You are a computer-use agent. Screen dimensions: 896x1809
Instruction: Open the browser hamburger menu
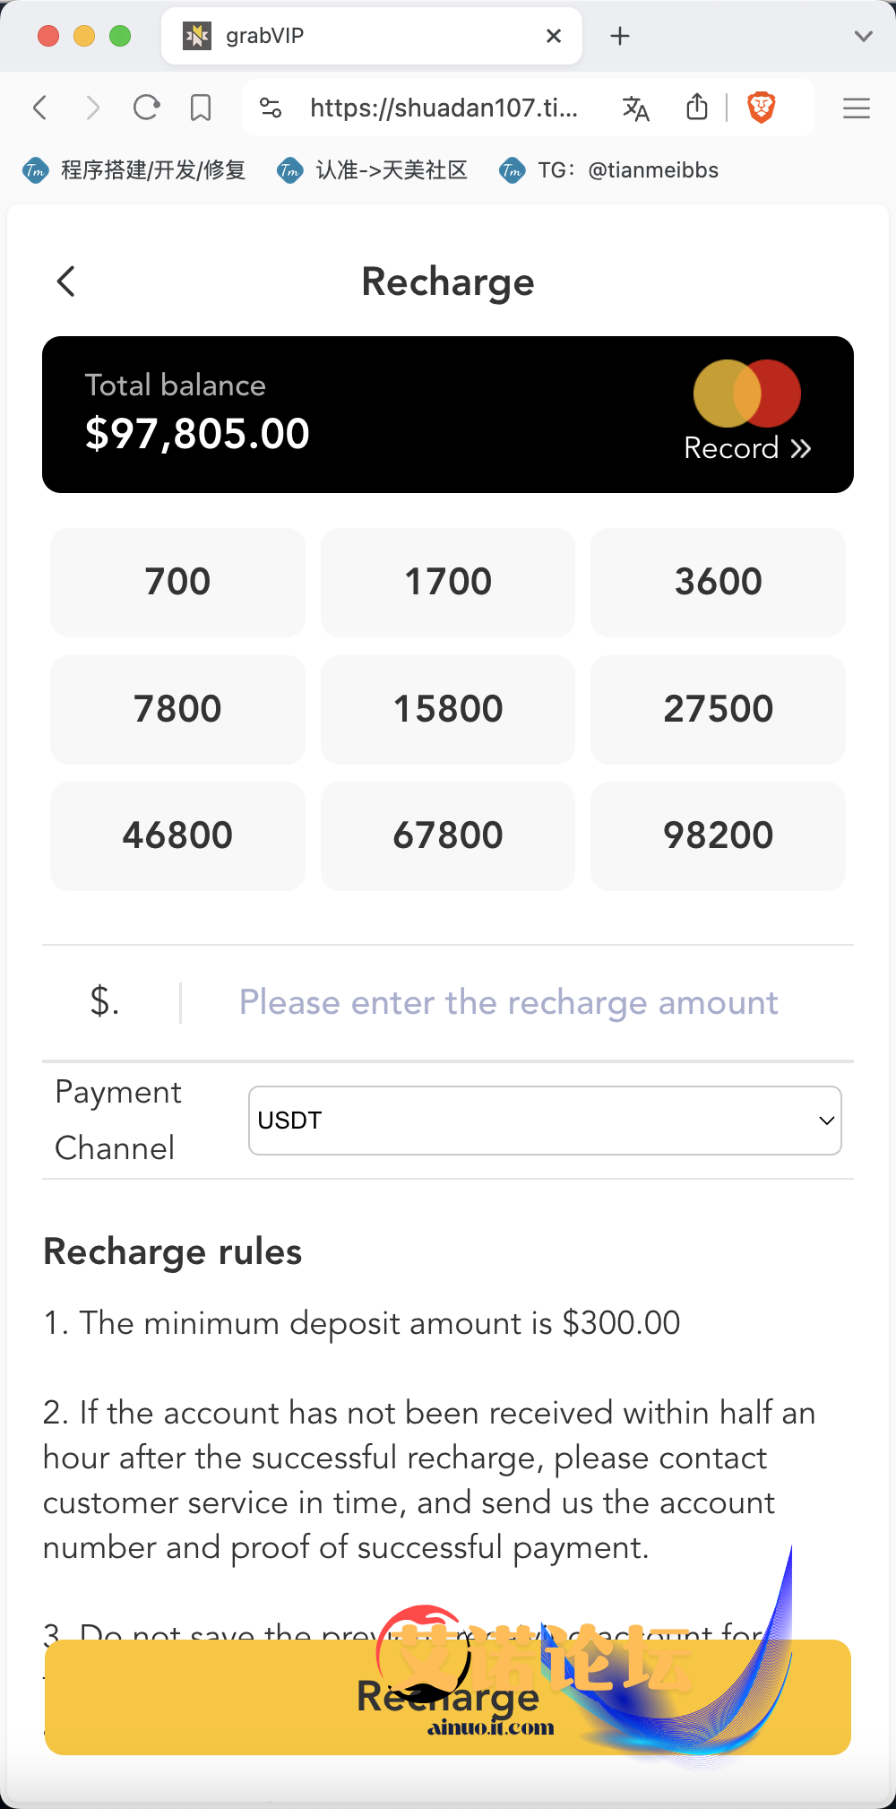coord(857,108)
